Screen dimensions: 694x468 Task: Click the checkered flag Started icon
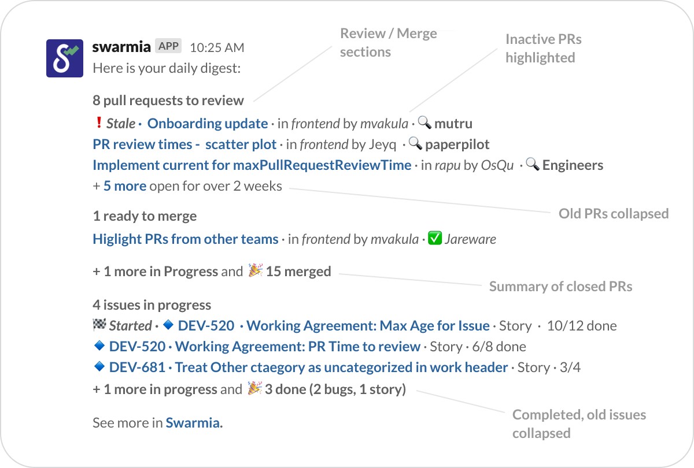point(98,325)
